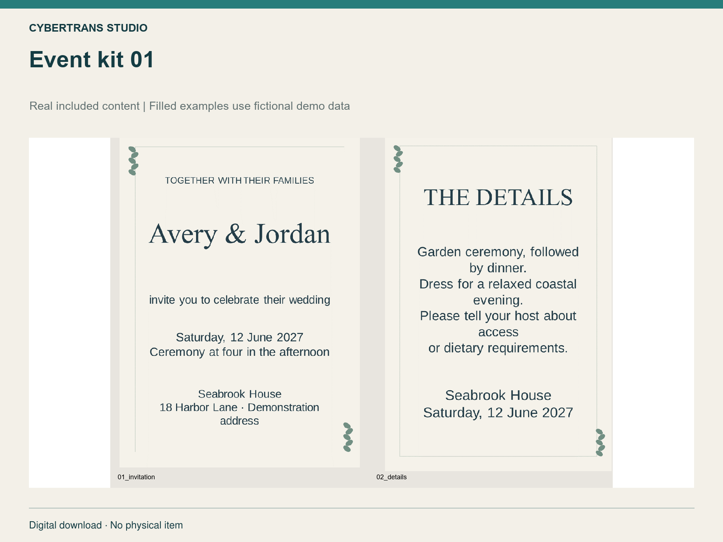
Task: Select Saturday, 12 June 2027 on details card
Action: coord(498,413)
